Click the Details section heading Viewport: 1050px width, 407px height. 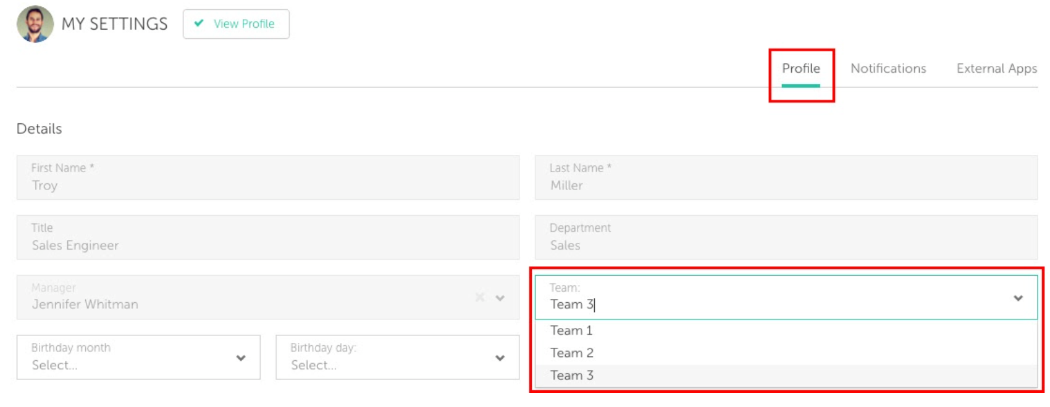(39, 129)
